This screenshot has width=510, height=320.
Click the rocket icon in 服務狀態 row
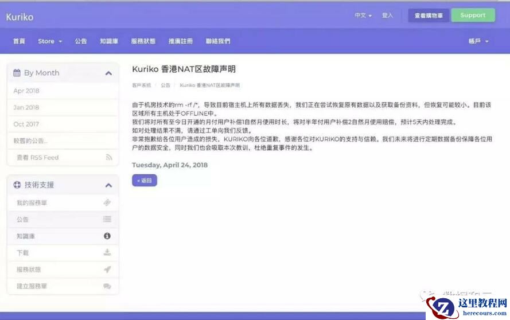pos(107,270)
